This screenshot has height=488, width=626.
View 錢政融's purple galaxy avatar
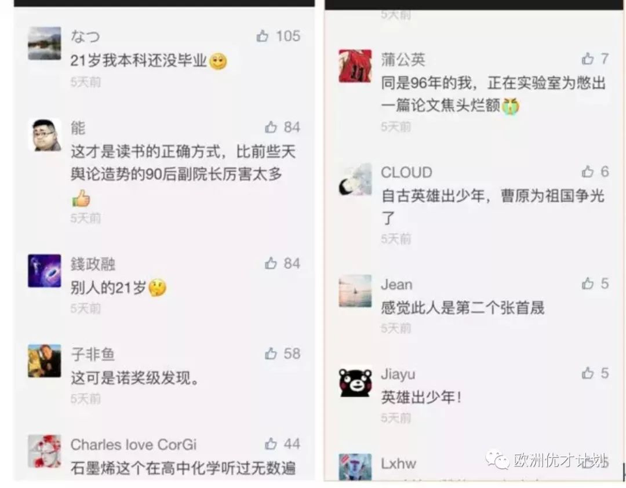click(x=44, y=271)
